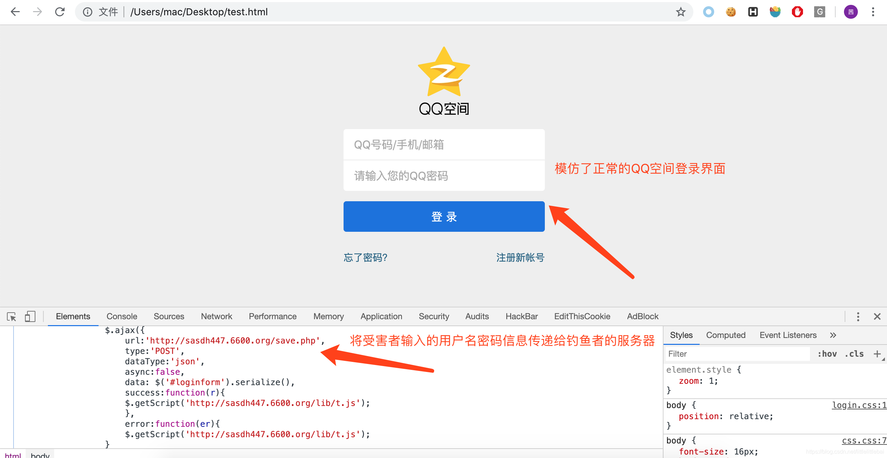Image resolution: width=887 pixels, height=458 pixels.
Task: Open DevTools three-dot customize menu
Action: point(858,316)
